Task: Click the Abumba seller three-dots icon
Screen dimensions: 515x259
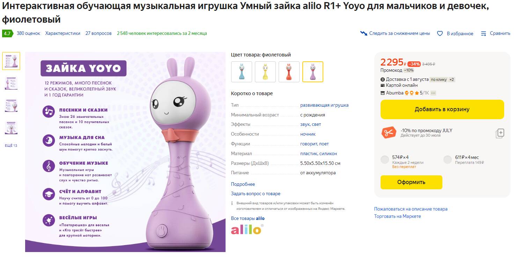Action: tap(433, 93)
